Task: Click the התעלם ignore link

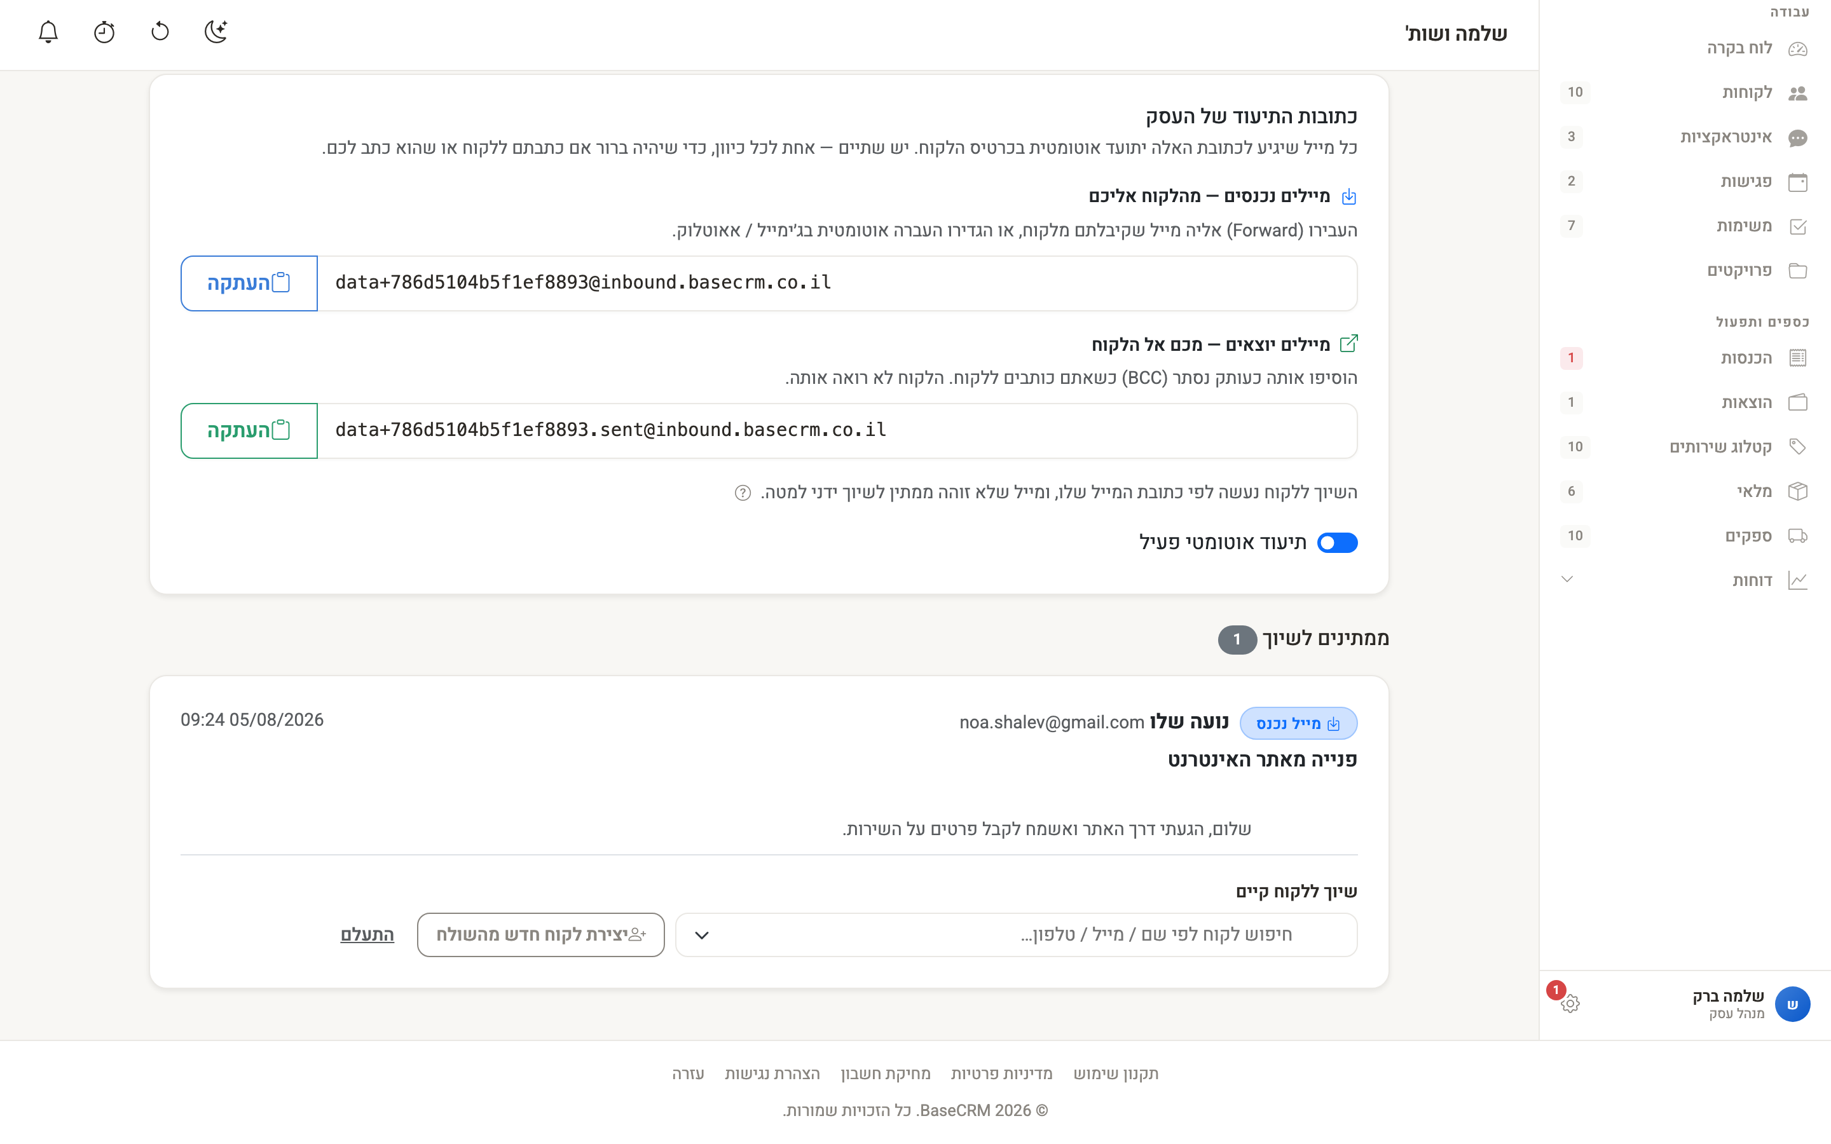Action: coord(367,935)
